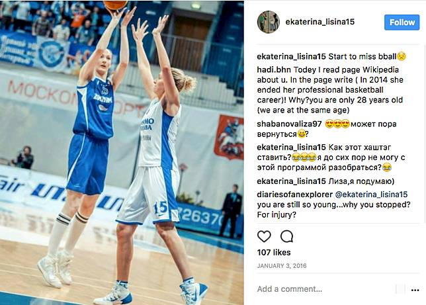
Task: Open the January 3, 2016 post date
Action: click(282, 265)
